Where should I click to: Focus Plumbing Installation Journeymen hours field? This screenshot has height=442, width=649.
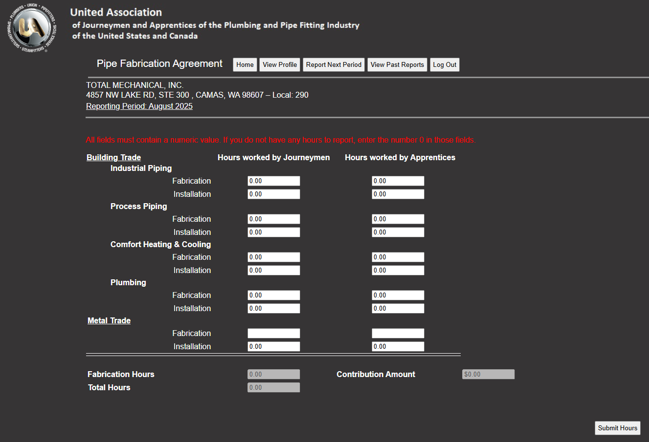[274, 308]
